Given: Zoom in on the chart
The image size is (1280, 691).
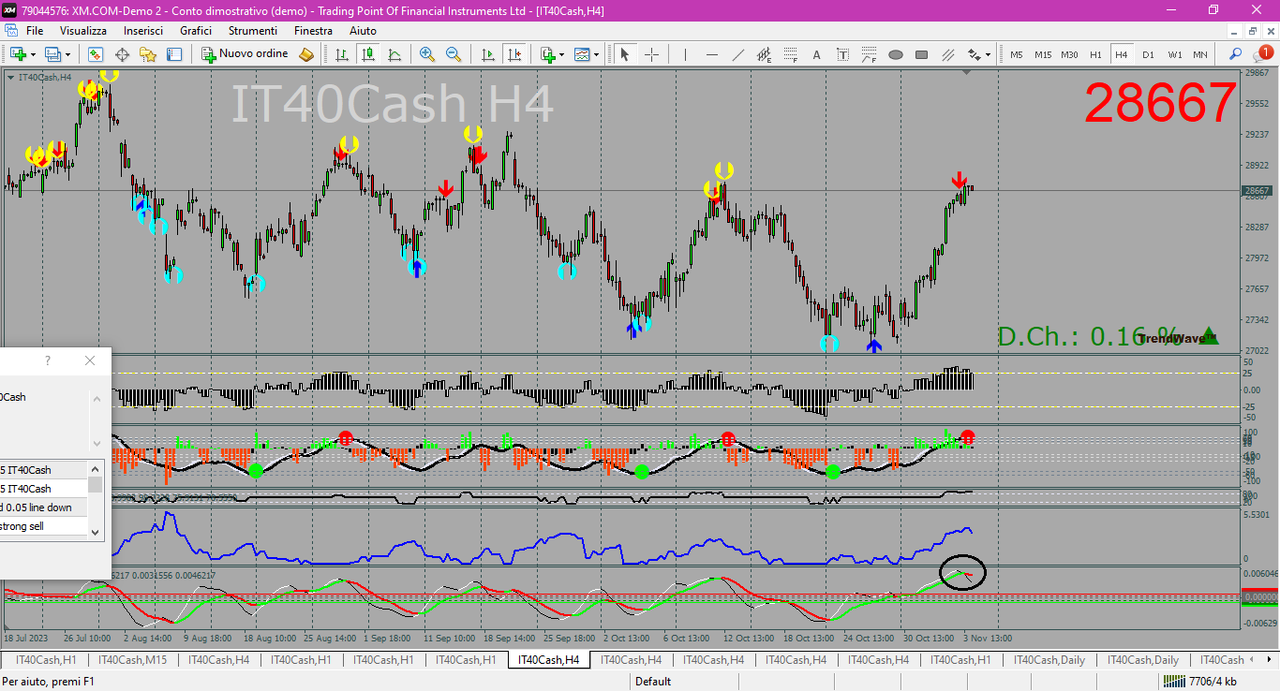Looking at the screenshot, I should tap(427, 54).
